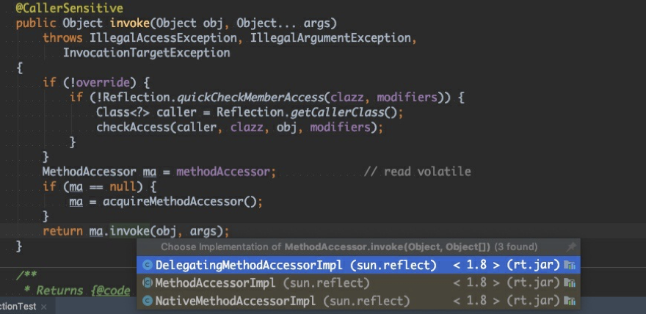This screenshot has height=314, width=646.
Task: Click library icon on NativeMethodAccessorImpl row
Action: coord(570,301)
